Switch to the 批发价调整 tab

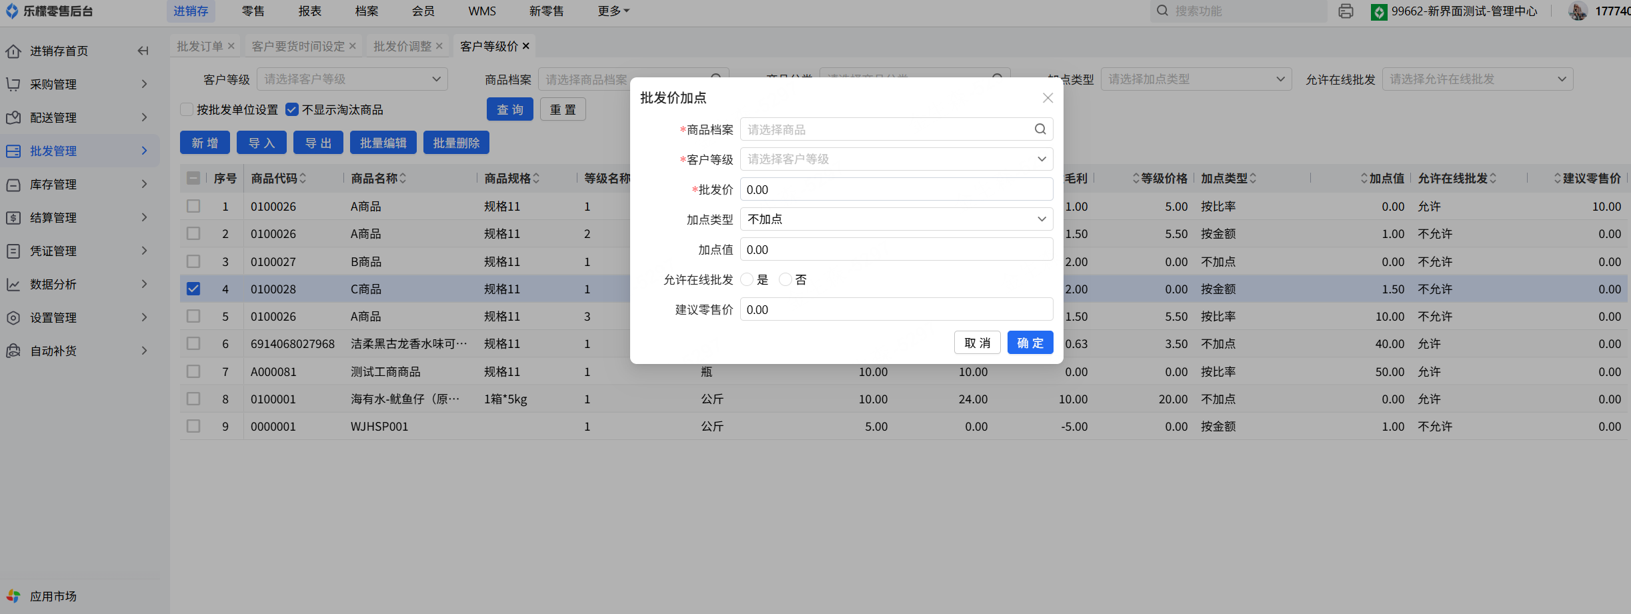click(402, 46)
